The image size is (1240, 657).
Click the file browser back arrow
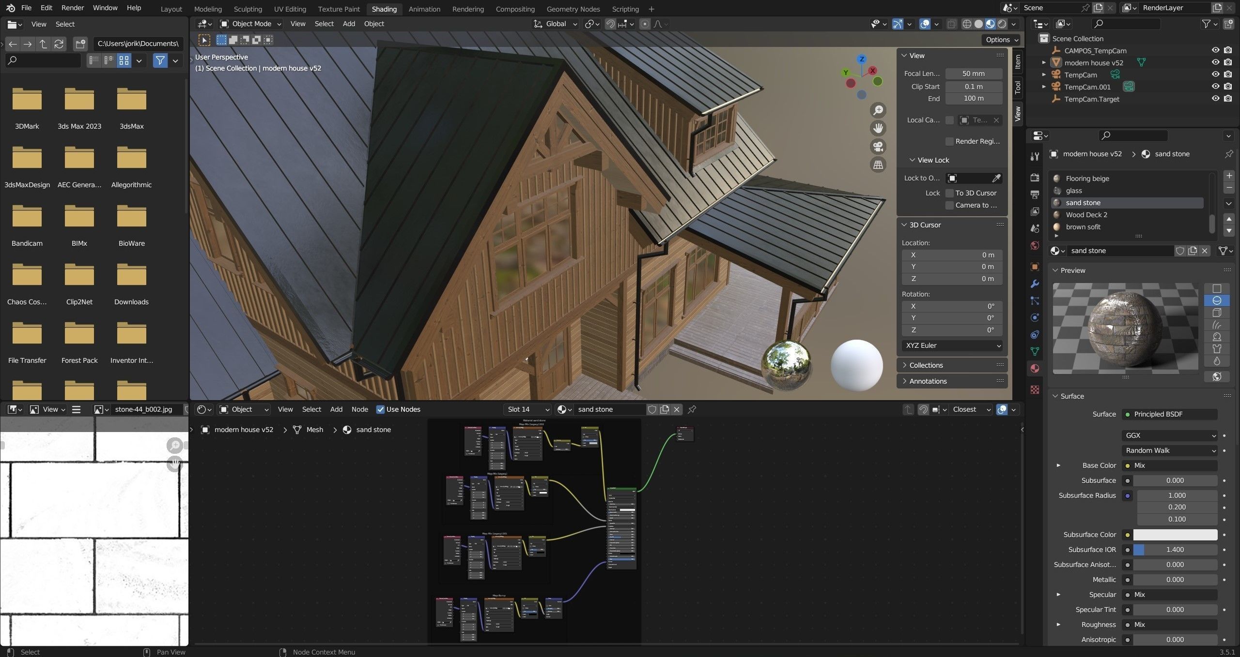click(13, 44)
